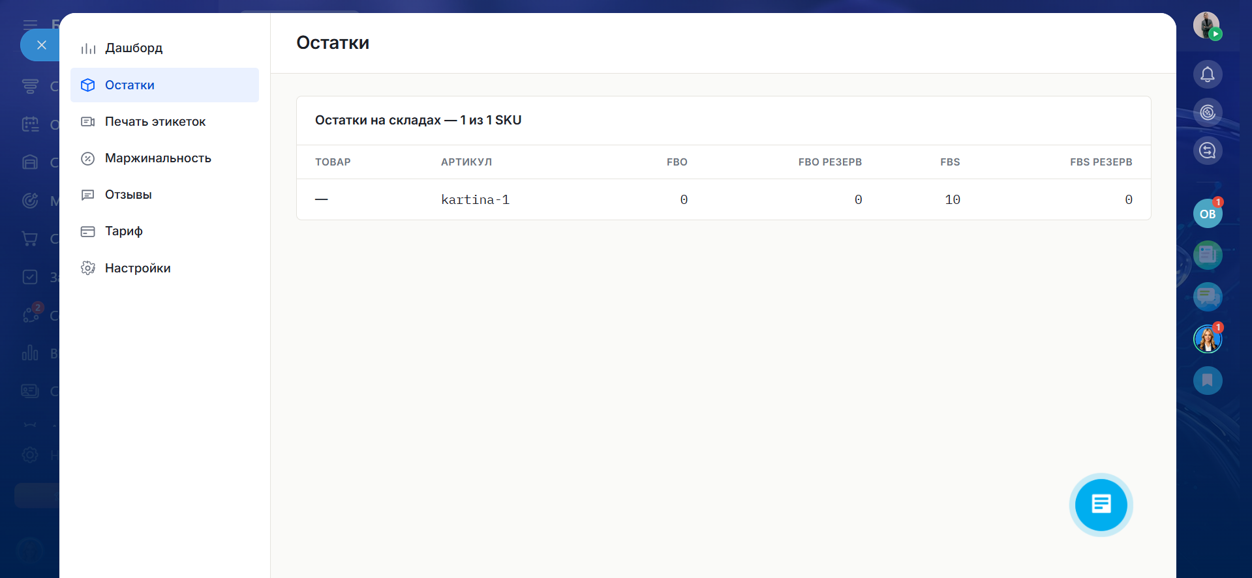Click the bar chart icon in background sidebar
This screenshot has width=1252, height=578.
pyautogui.click(x=30, y=353)
